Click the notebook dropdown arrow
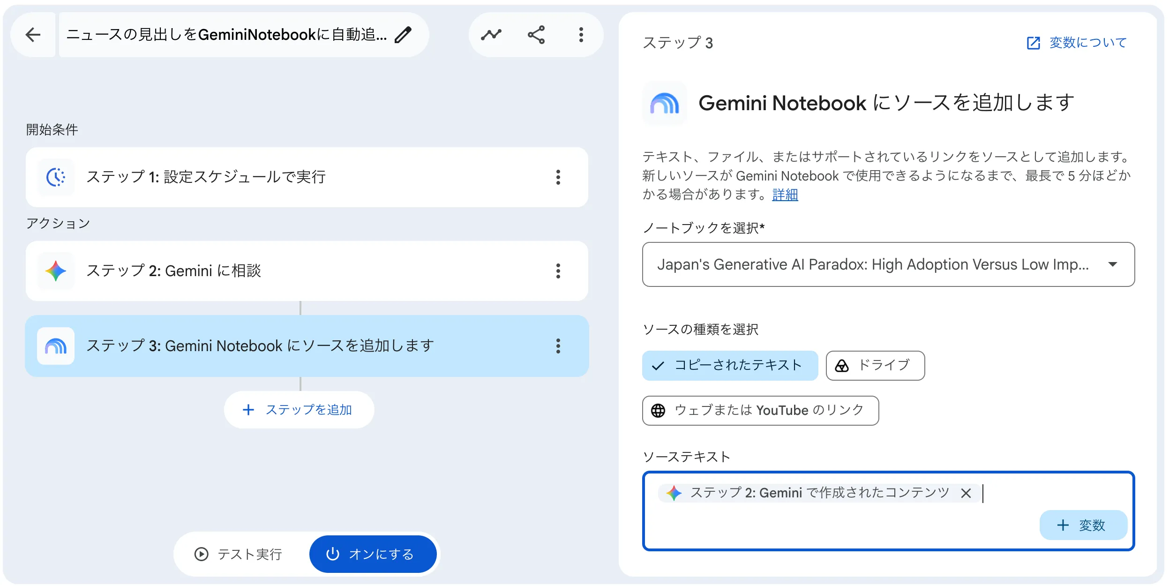Viewport: 1169px width, 586px height. pos(1113,264)
